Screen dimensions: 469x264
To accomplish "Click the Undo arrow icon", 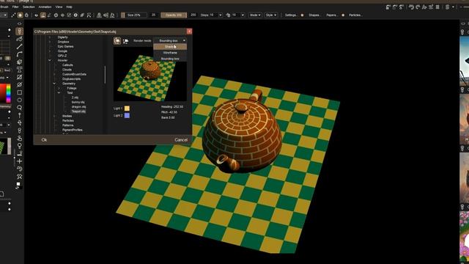I will [x=411, y=7].
